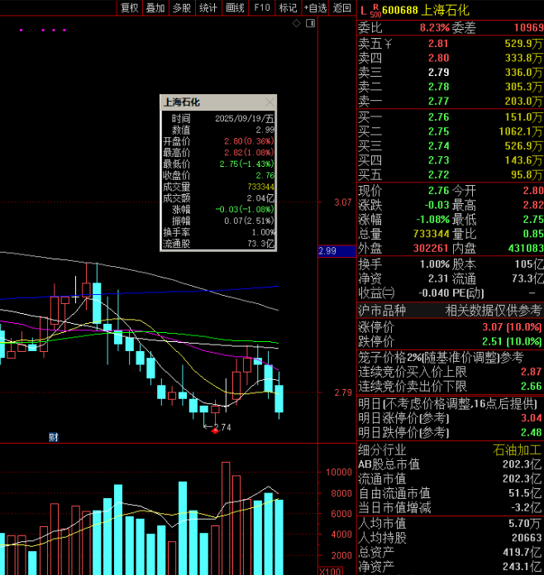Image resolution: width=544 pixels, height=575 pixels.
Task: Open the 叠加 overlay option
Action: click(x=155, y=7)
